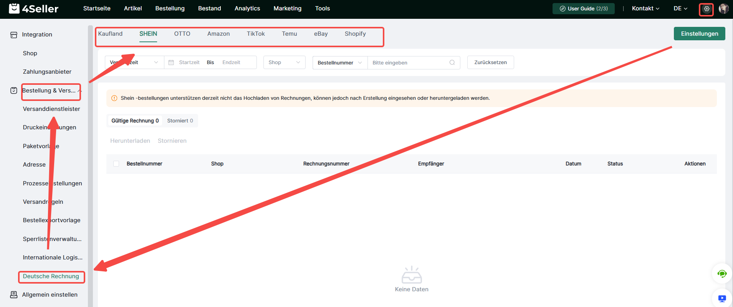Image resolution: width=733 pixels, height=307 pixels.
Task: Switch to the Amazon tab
Action: point(218,34)
